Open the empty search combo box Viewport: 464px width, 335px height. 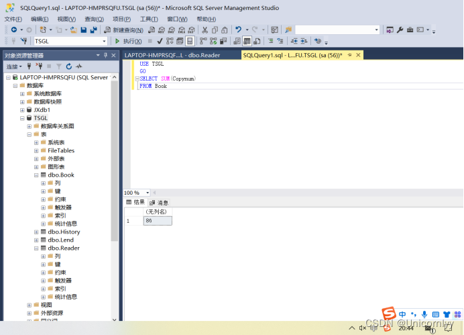pyautogui.click(x=337, y=30)
